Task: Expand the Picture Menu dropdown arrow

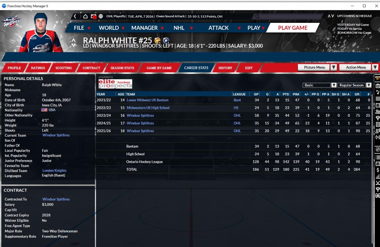Action: pyautogui.click(x=334, y=67)
